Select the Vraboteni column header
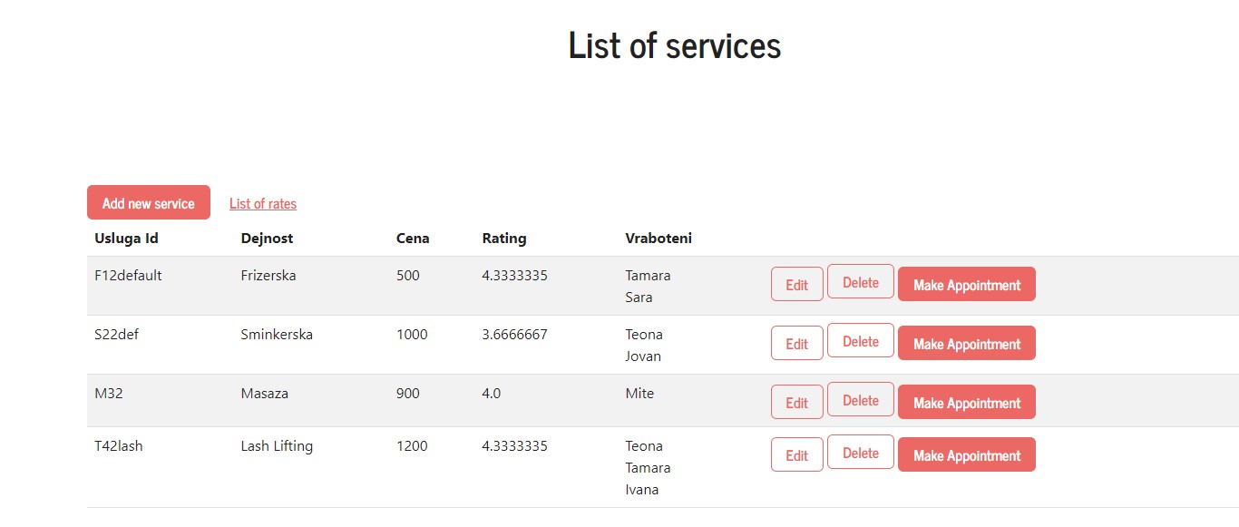Screen dimensions: 1239x527 click(659, 239)
